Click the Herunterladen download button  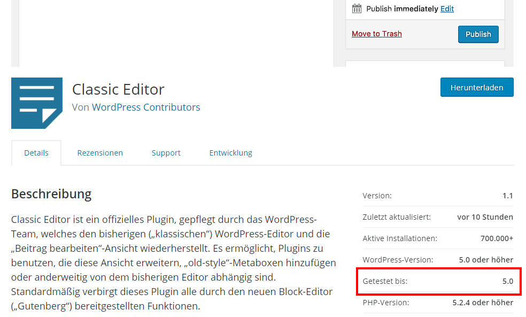pyautogui.click(x=477, y=87)
